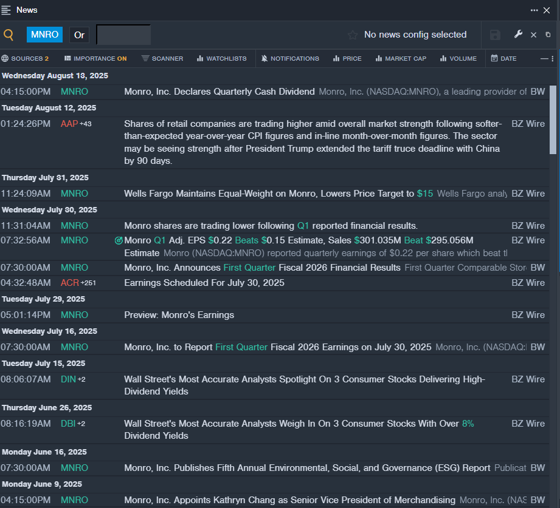Open retail companies trading higher story
The height and width of the screenshot is (508, 560).
(x=313, y=142)
